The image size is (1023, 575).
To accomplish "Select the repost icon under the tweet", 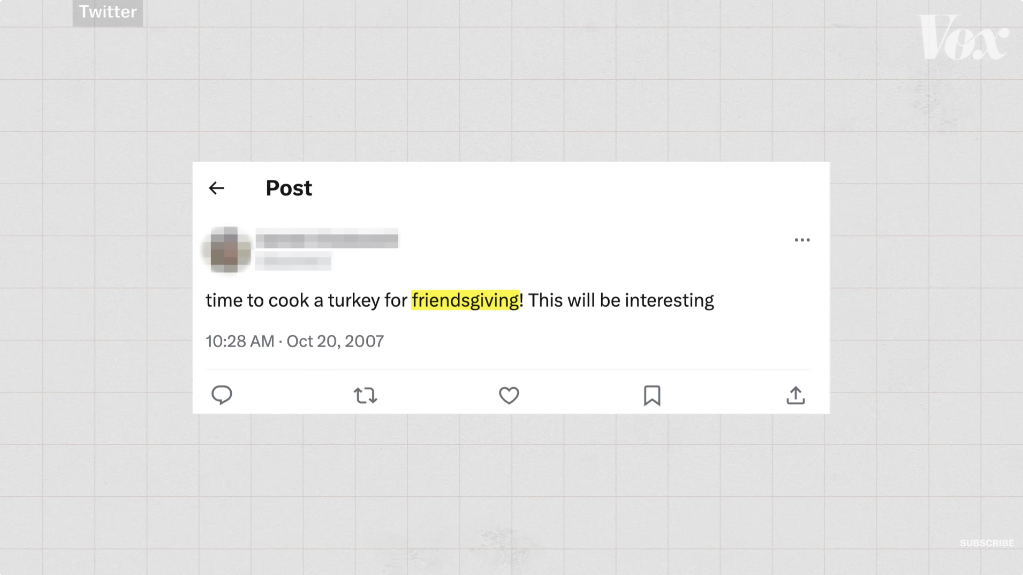I will 365,395.
